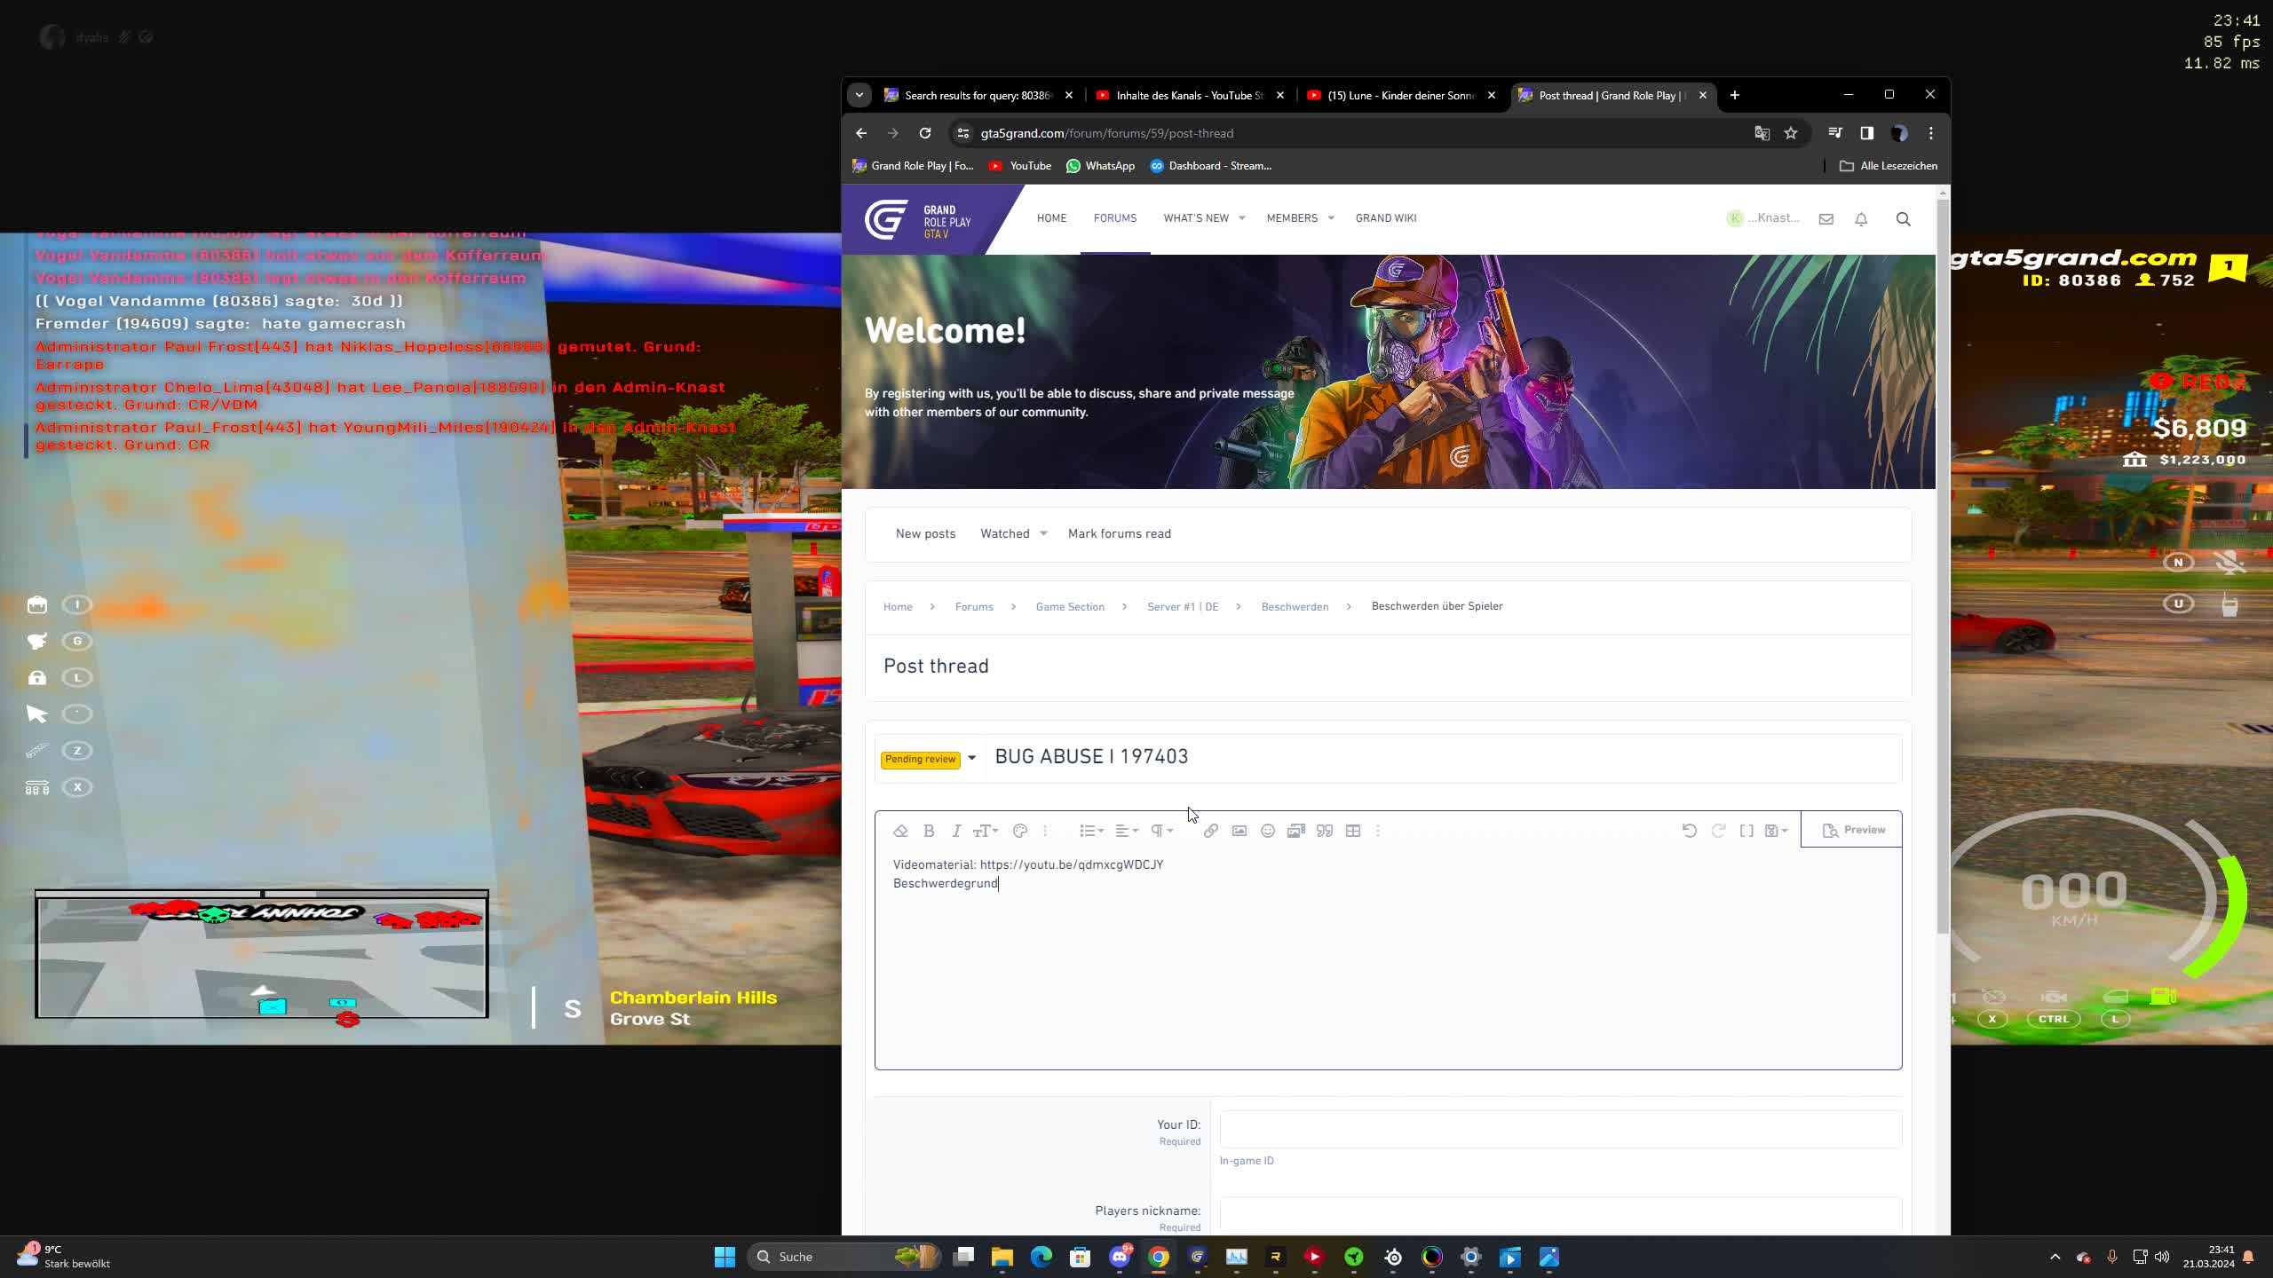This screenshot has height=1278, width=2273.
Task: Open a new browser tab
Action: (x=1735, y=95)
